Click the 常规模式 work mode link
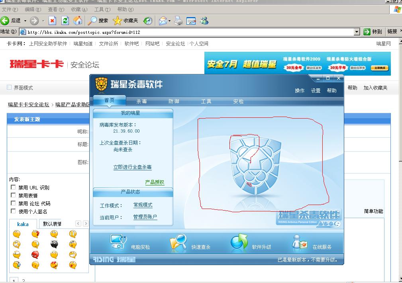This screenshot has height=283, width=402. point(143,205)
